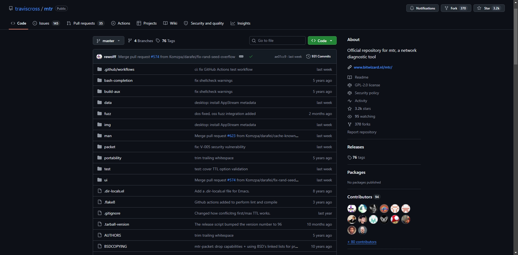Viewport: 518px width, 255px height.
Task: Open the data folder
Action: pyautogui.click(x=108, y=103)
